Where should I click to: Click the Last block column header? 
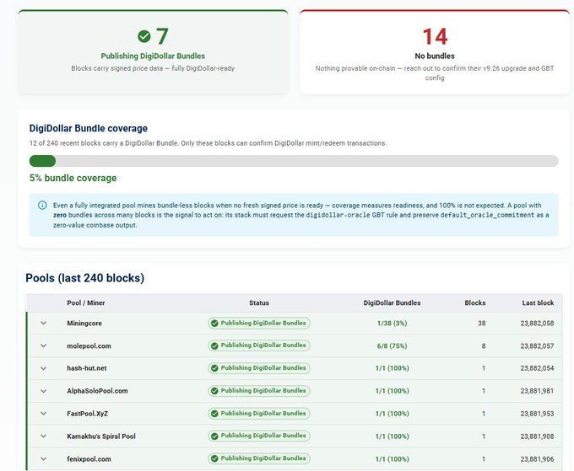tap(538, 303)
